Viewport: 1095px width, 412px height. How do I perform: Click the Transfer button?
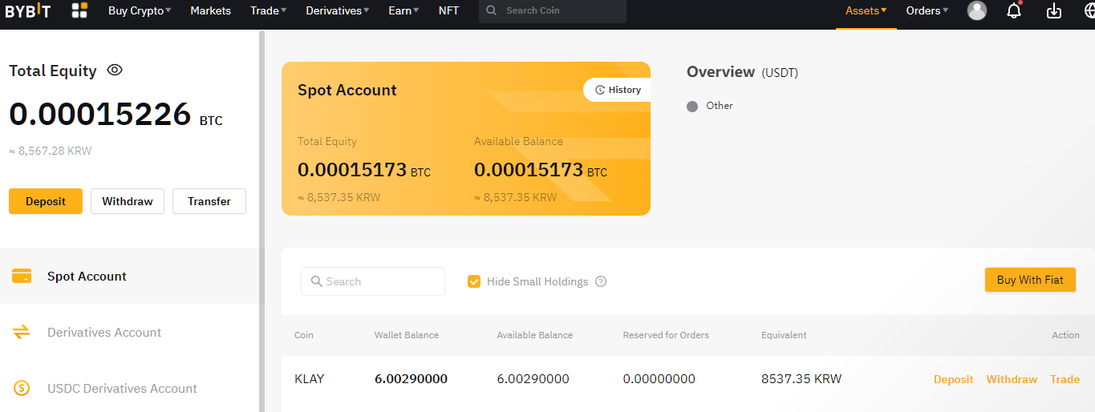(x=209, y=201)
